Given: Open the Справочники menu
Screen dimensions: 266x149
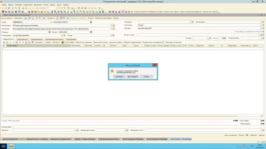Looking at the screenshot, I should (28, 5).
